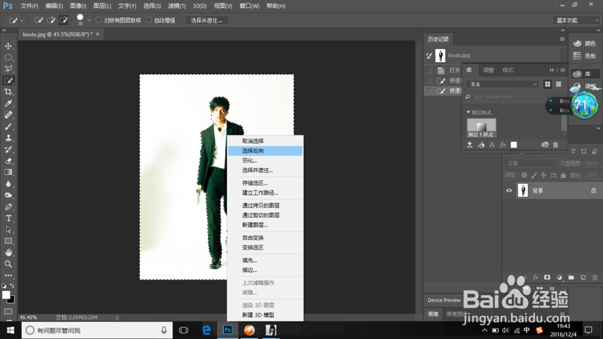This screenshot has height=339, width=603.
Task: Enable 对所有图层取样 checkbox
Action: click(99, 20)
